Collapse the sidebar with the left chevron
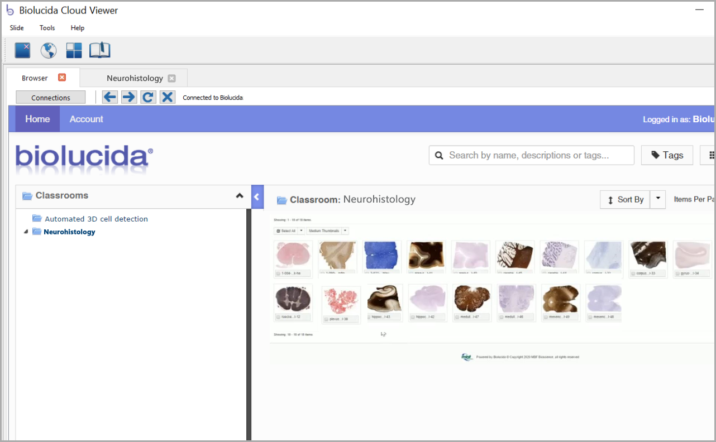716x442 pixels. coord(257,196)
